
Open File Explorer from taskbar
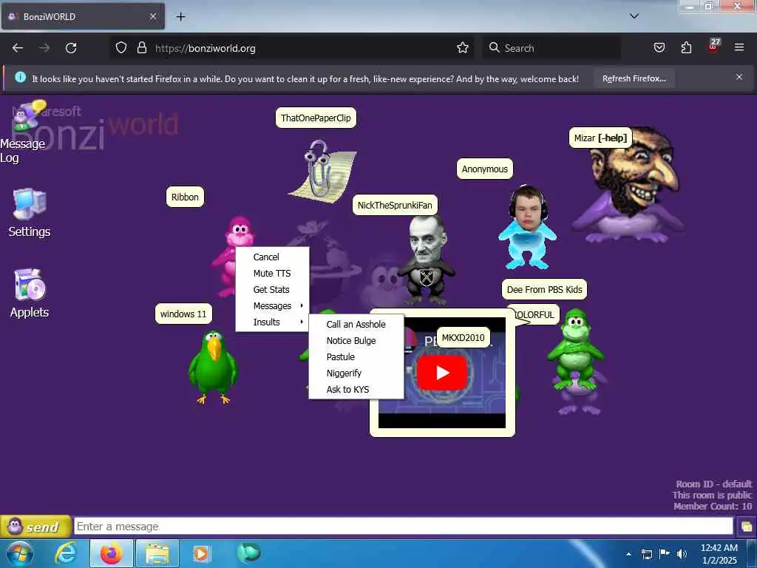157,553
